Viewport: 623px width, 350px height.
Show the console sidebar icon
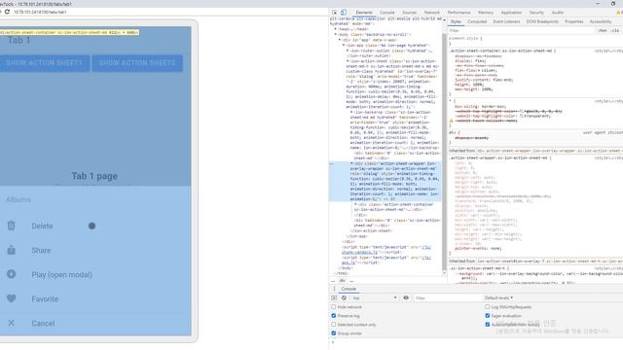334,297
